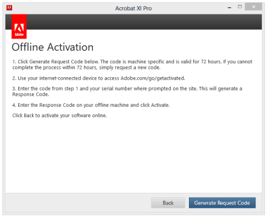
Task: Click the empty white area below instructions
Action: [x=133, y=155]
